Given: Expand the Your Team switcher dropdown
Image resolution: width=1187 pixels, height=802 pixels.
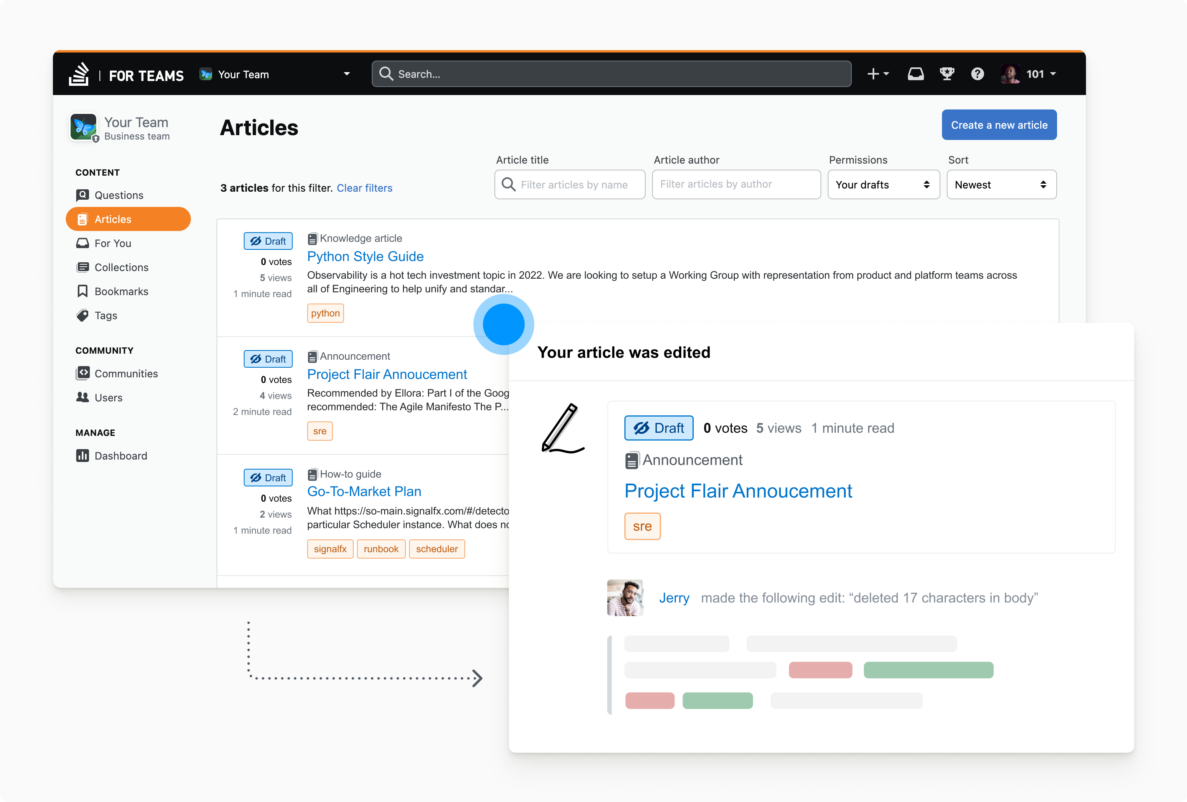Looking at the screenshot, I should tap(347, 74).
